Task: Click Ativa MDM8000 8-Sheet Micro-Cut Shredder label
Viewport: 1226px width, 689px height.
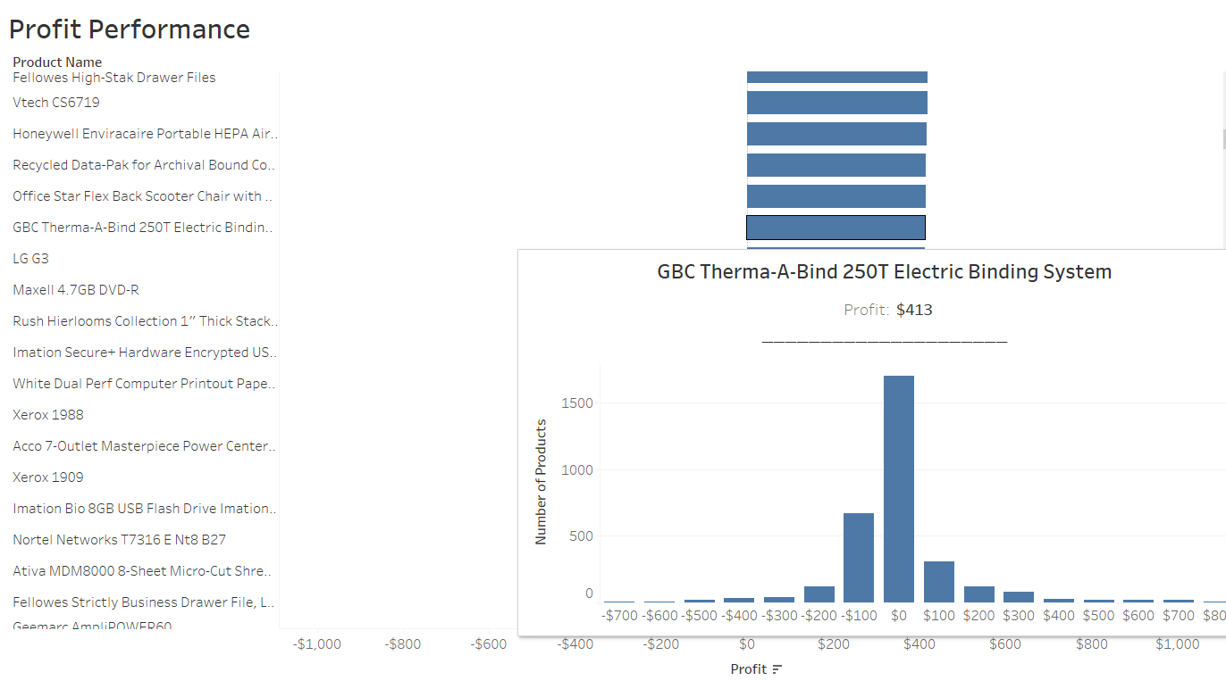Action: click(x=143, y=571)
